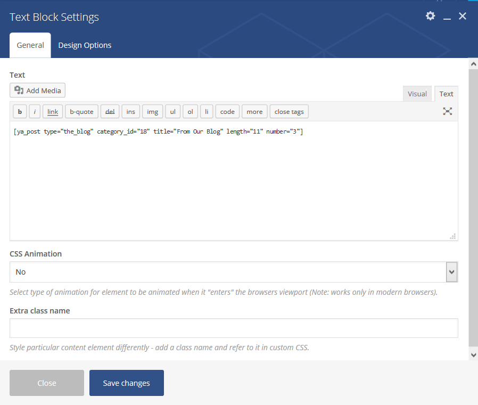Click inside the shortcode text area

[x=234, y=181]
